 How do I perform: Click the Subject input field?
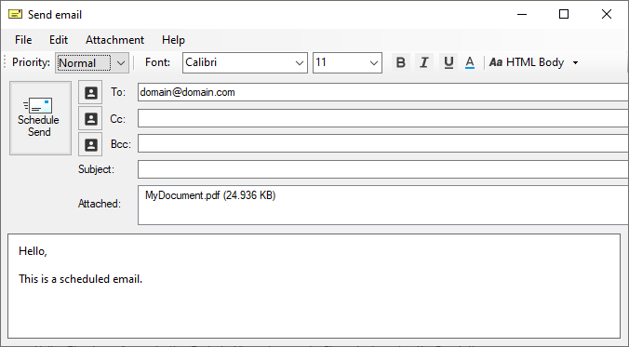383,169
